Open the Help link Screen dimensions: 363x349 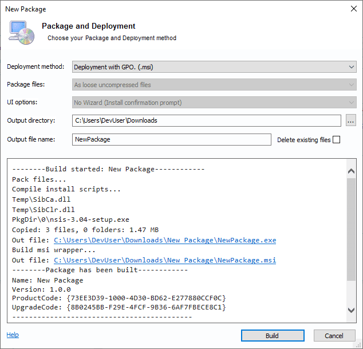click(x=13, y=335)
